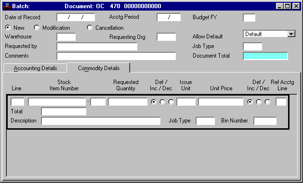Image resolution: width=303 pixels, height=183 pixels.
Task: Click the Issue Unit field
Action: pos(186,102)
